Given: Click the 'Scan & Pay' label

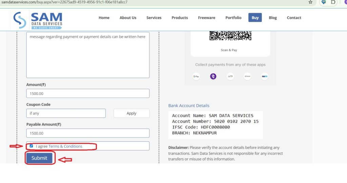Looking at the screenshot, I should click(x=229, y=50).
